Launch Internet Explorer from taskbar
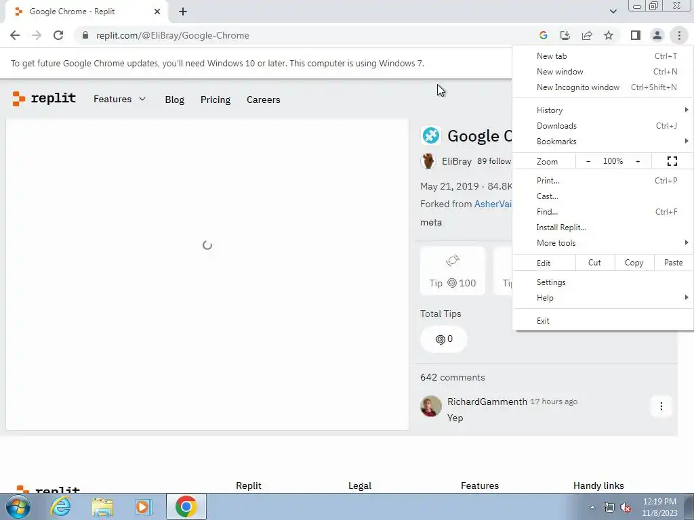Screen dimensions: 694x520 point(60,506)
